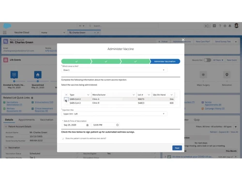Image resolution: width=242 pixels, height=181 pixels.
Task: Click the vaccination date field Sep 25, 2020
Action: point(76,125)
